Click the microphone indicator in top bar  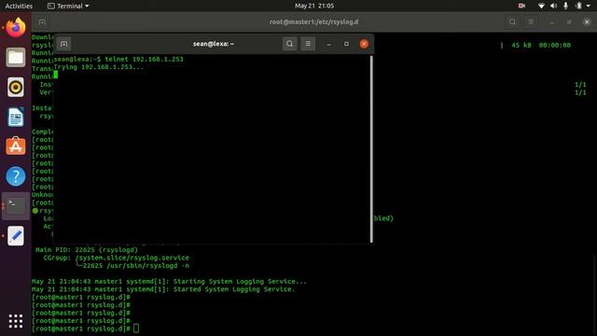(566, 6)
